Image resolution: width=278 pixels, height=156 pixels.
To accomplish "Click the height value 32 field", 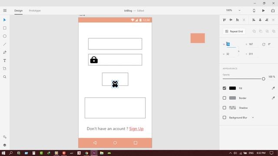I will tap(231, 54).
